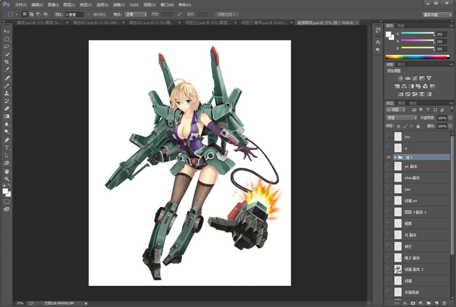Screen dimensions: 456x307
Task: Open the color panel flyout menu
Action: (451, 26)
